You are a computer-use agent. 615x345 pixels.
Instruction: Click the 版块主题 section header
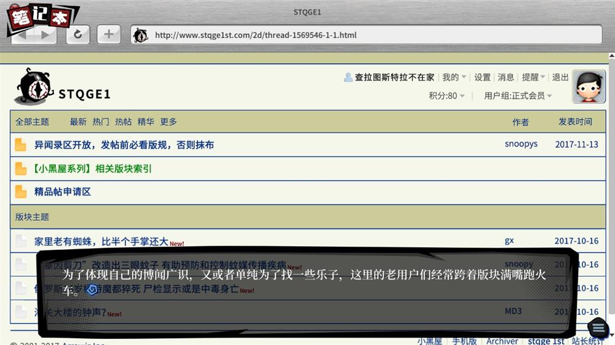(x=32, y=217)
